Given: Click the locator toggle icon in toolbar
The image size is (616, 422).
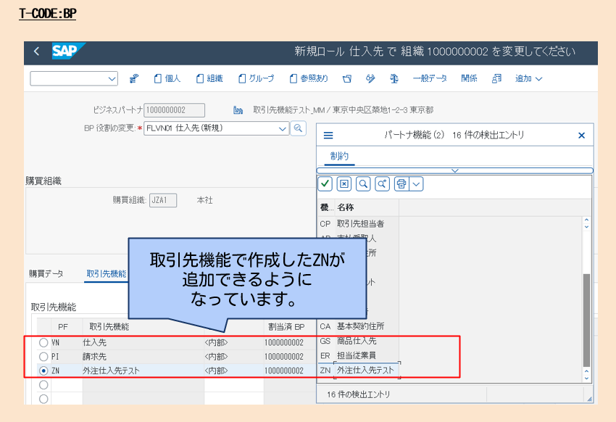Looking at the screenshot, I should pos(134,78).
